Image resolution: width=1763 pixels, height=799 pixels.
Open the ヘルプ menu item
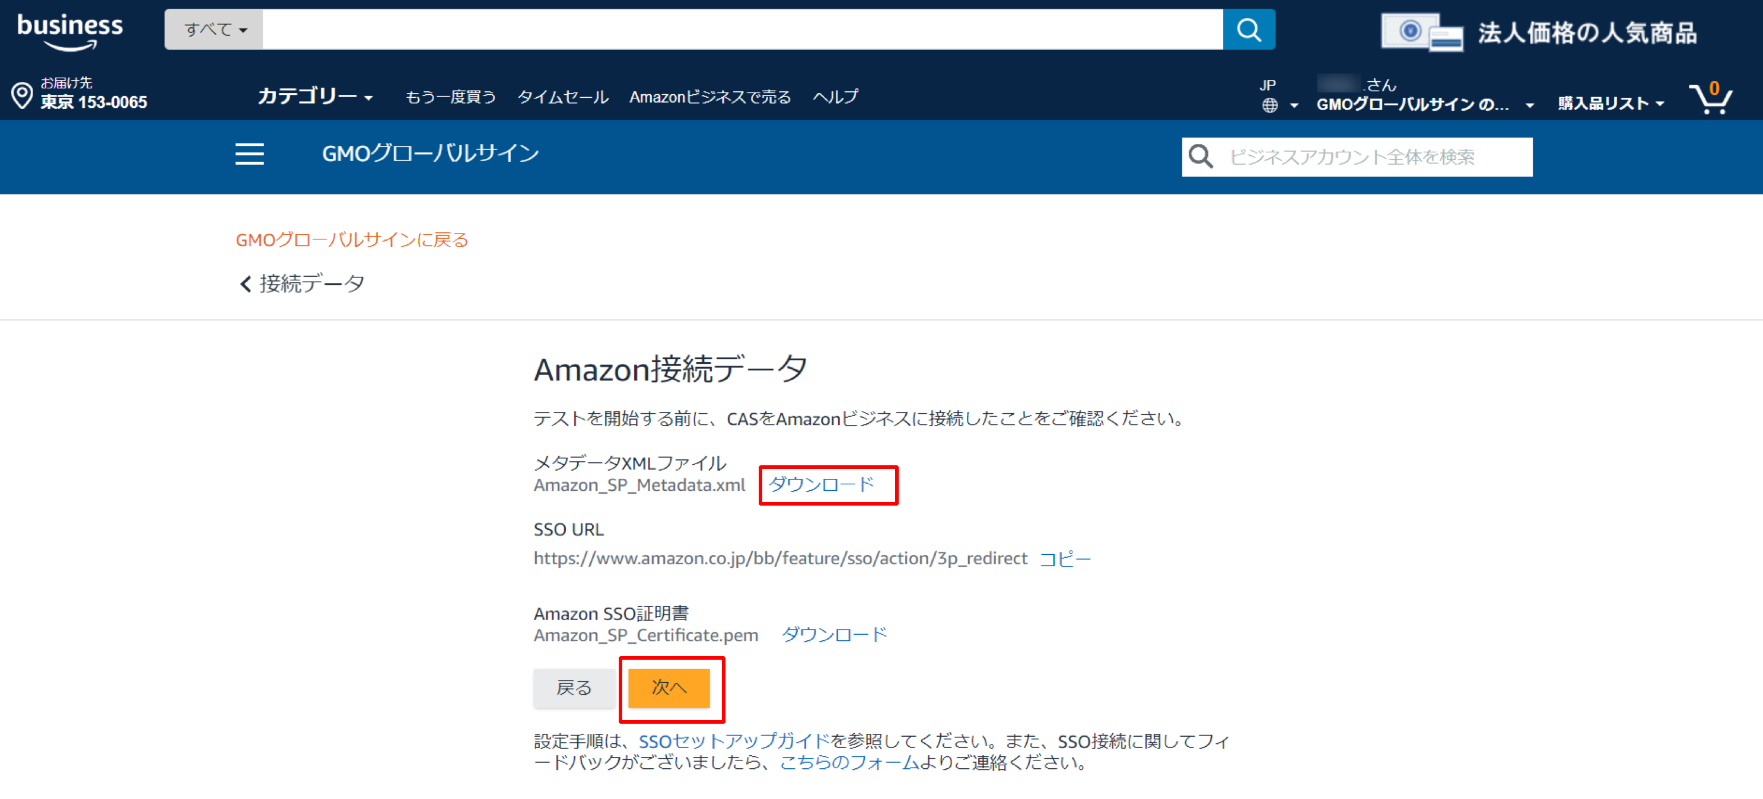[x=835, y=97]
